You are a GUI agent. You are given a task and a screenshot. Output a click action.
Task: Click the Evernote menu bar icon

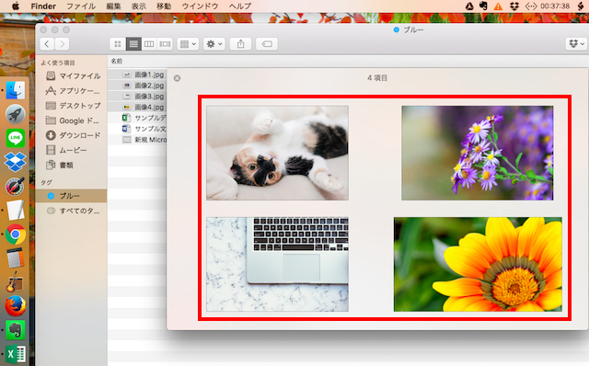coord(483,6)
